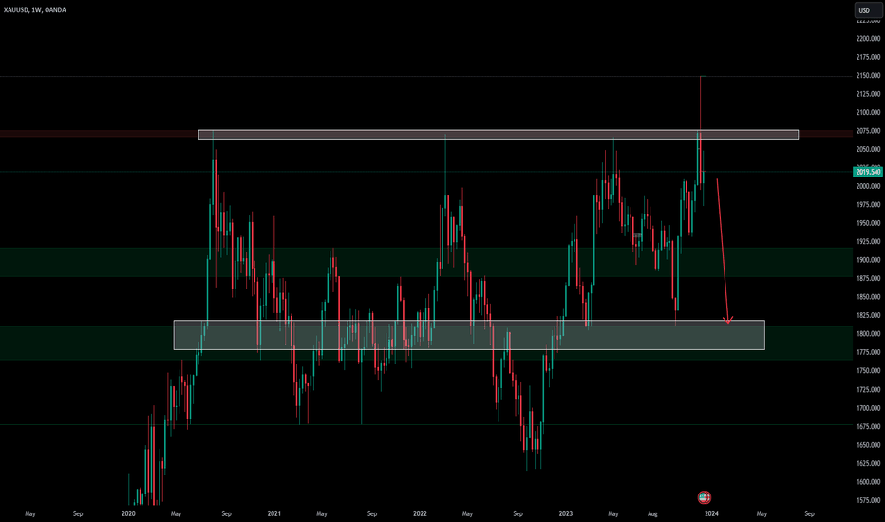Click the 2175.000 price axis label
Viewport: 885px width, 522px height.
click(x=868, y=57)
